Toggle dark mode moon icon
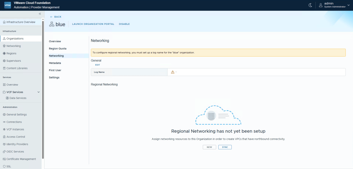This screenshot has height=169, width=353. pyautogui.click(x=310, y=5)
